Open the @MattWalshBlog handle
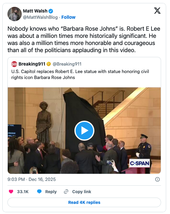This screenshot has width=170, height=214. (x=40, y=17)
